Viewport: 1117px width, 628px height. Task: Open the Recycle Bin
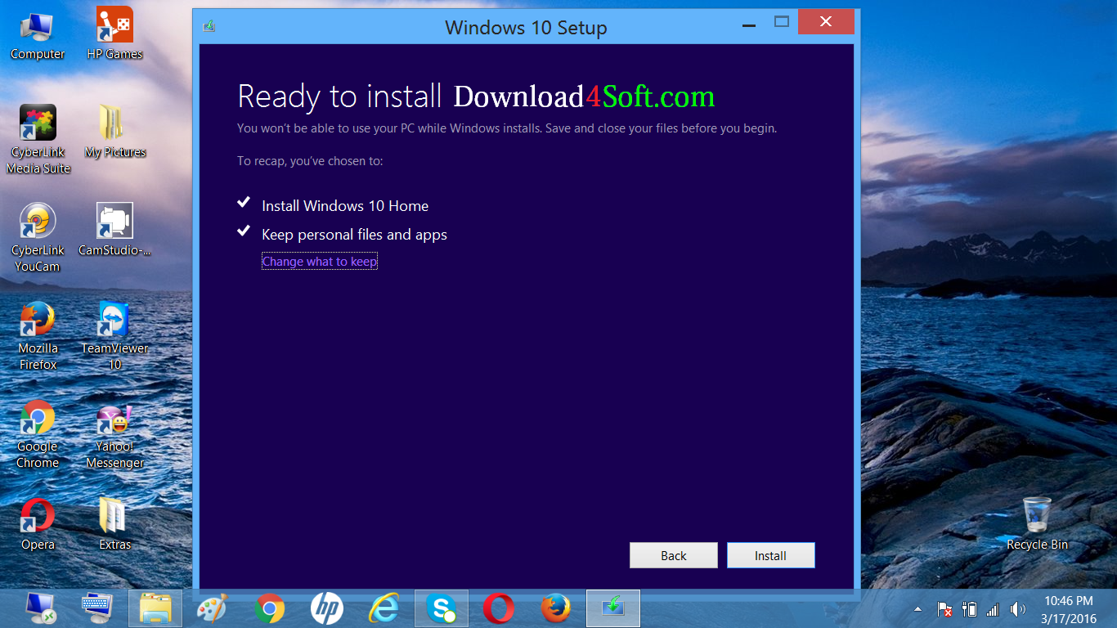[1037, 524]
